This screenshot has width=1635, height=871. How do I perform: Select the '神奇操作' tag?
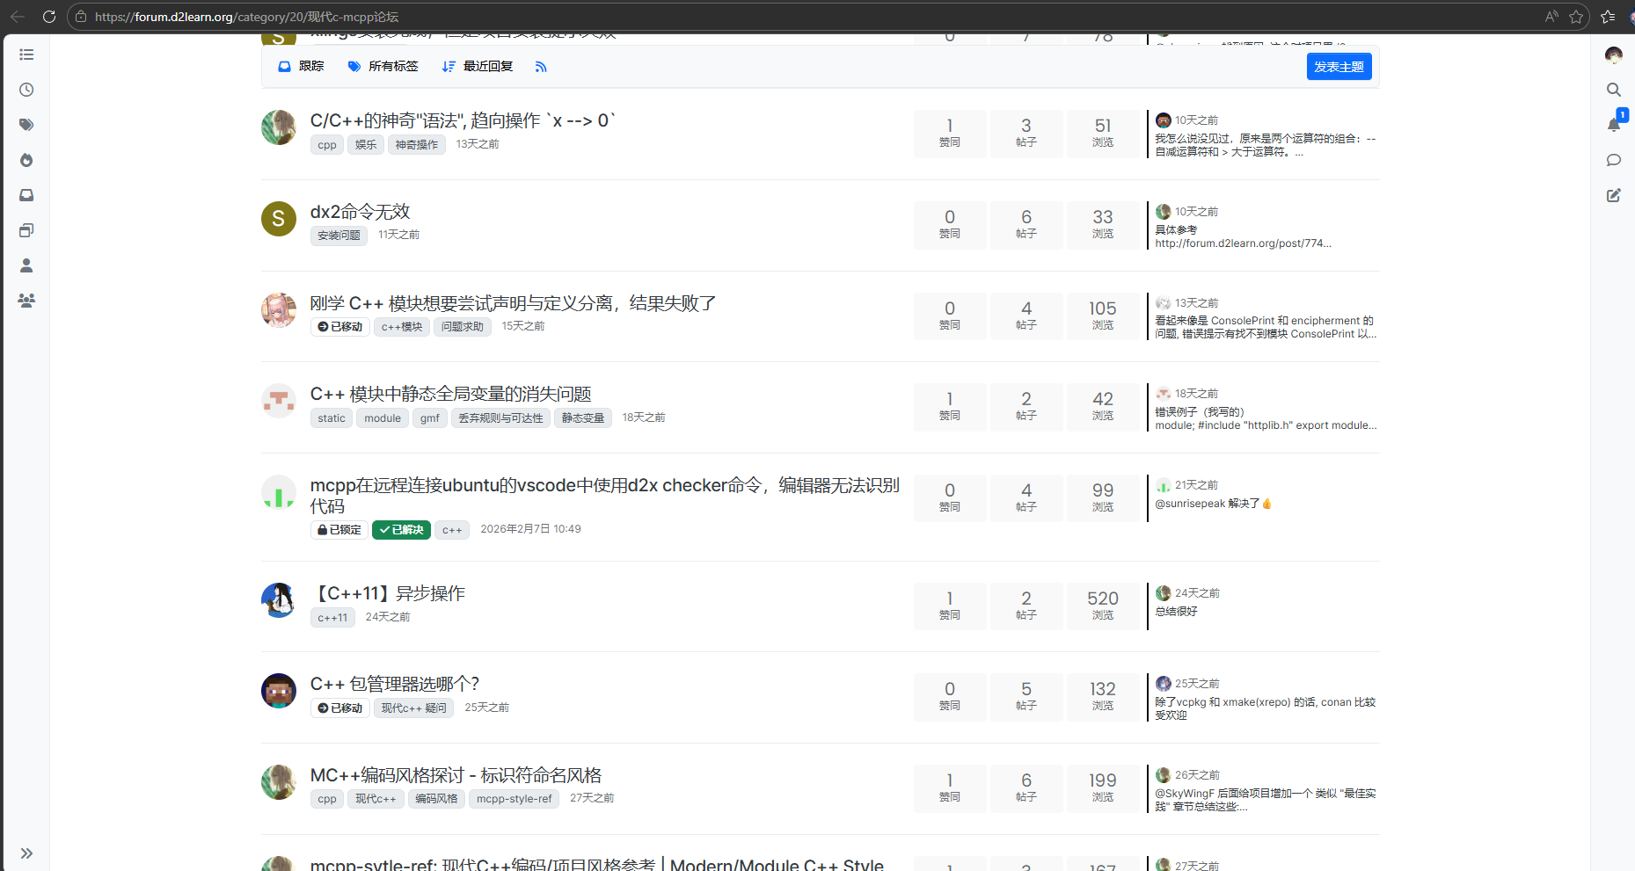[x=416, y=145]
